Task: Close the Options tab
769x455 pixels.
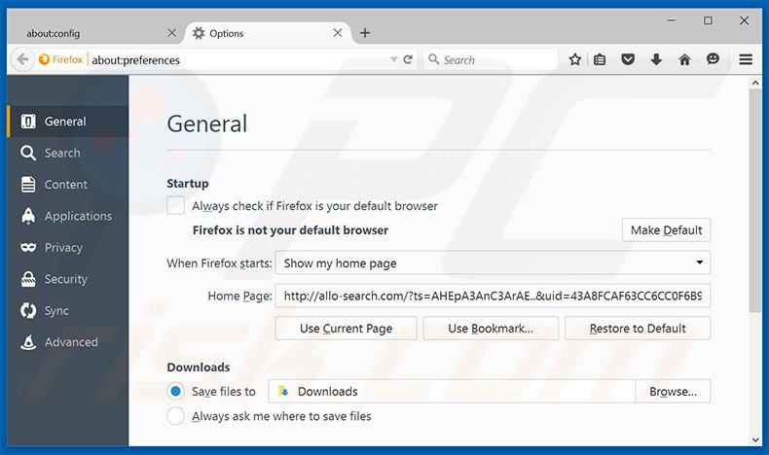Action: point(338,33)
